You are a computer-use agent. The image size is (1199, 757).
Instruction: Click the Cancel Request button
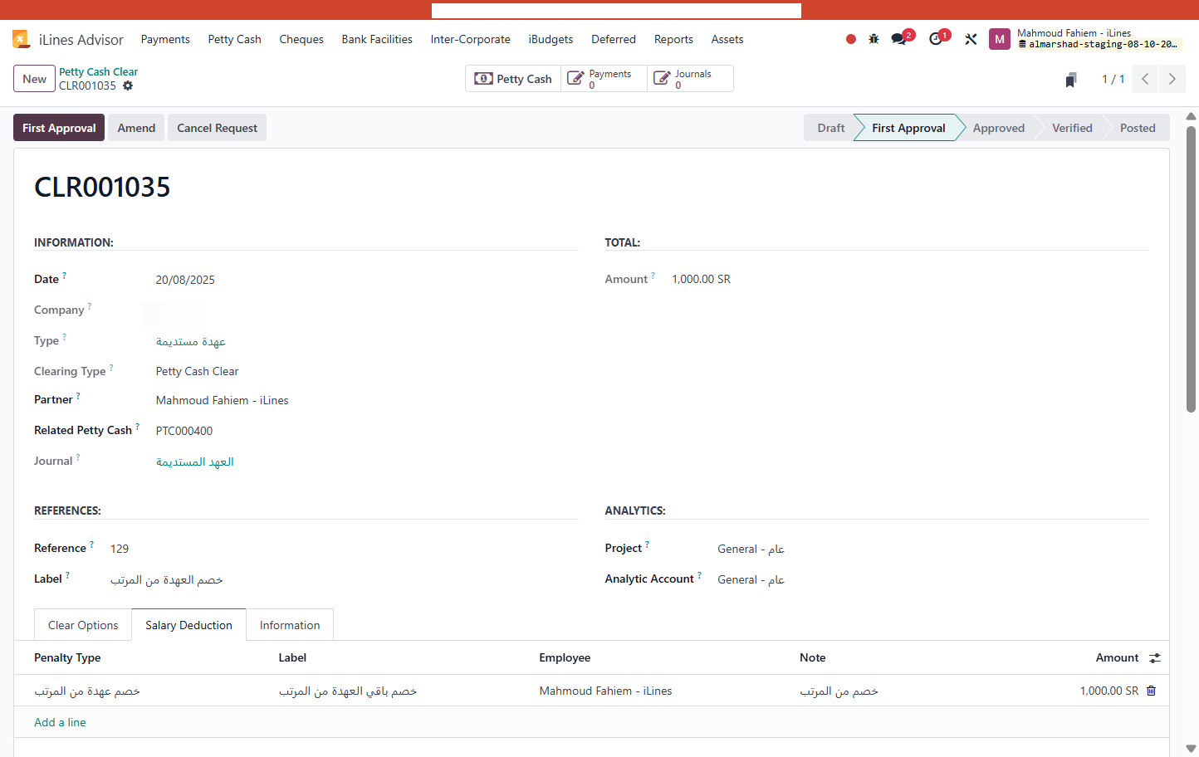point(218,128)
